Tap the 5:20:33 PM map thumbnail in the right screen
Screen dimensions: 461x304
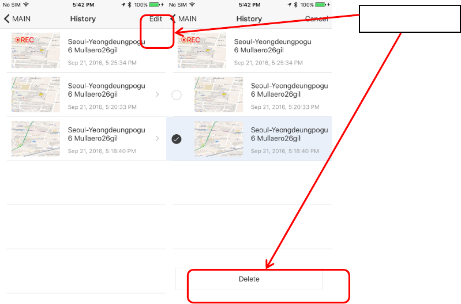point(219,94)
